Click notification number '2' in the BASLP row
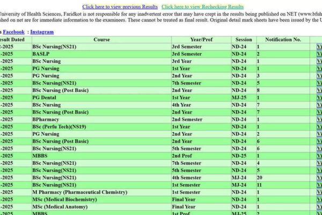 [283, 54]
